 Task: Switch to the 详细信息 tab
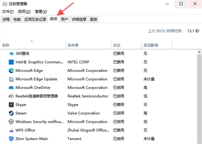[x=79, y=19]
